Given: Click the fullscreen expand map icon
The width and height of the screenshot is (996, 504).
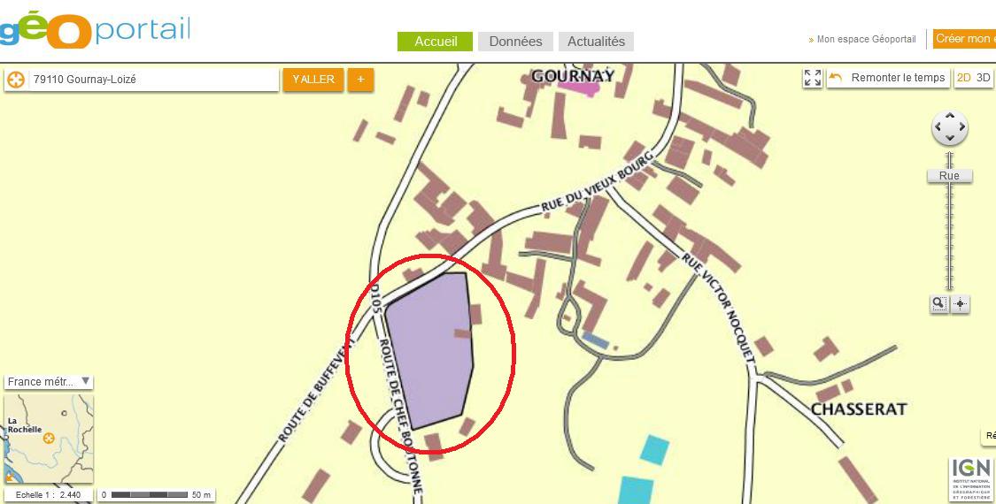Looking at the screenshot, I should [813, 78].
